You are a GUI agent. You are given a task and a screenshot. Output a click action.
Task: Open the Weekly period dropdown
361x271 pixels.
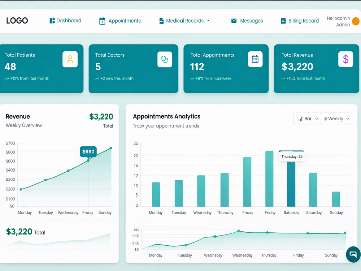click(x=336, y=119)
